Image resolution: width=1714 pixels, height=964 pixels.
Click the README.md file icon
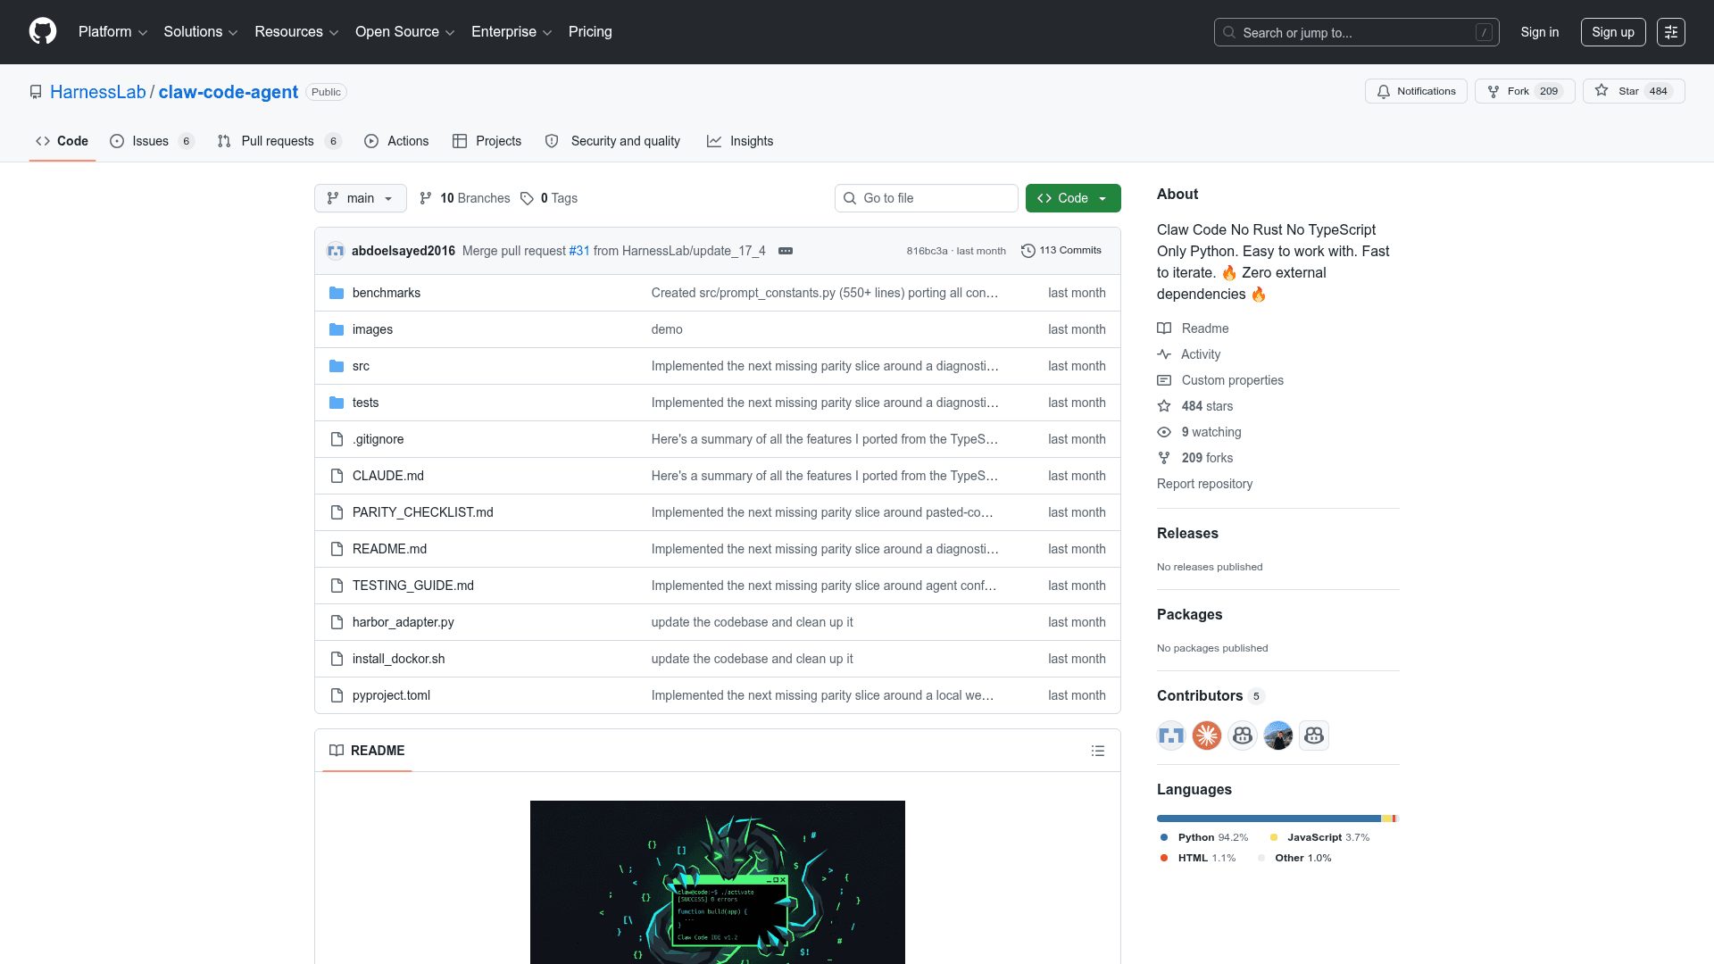[337, 549]
